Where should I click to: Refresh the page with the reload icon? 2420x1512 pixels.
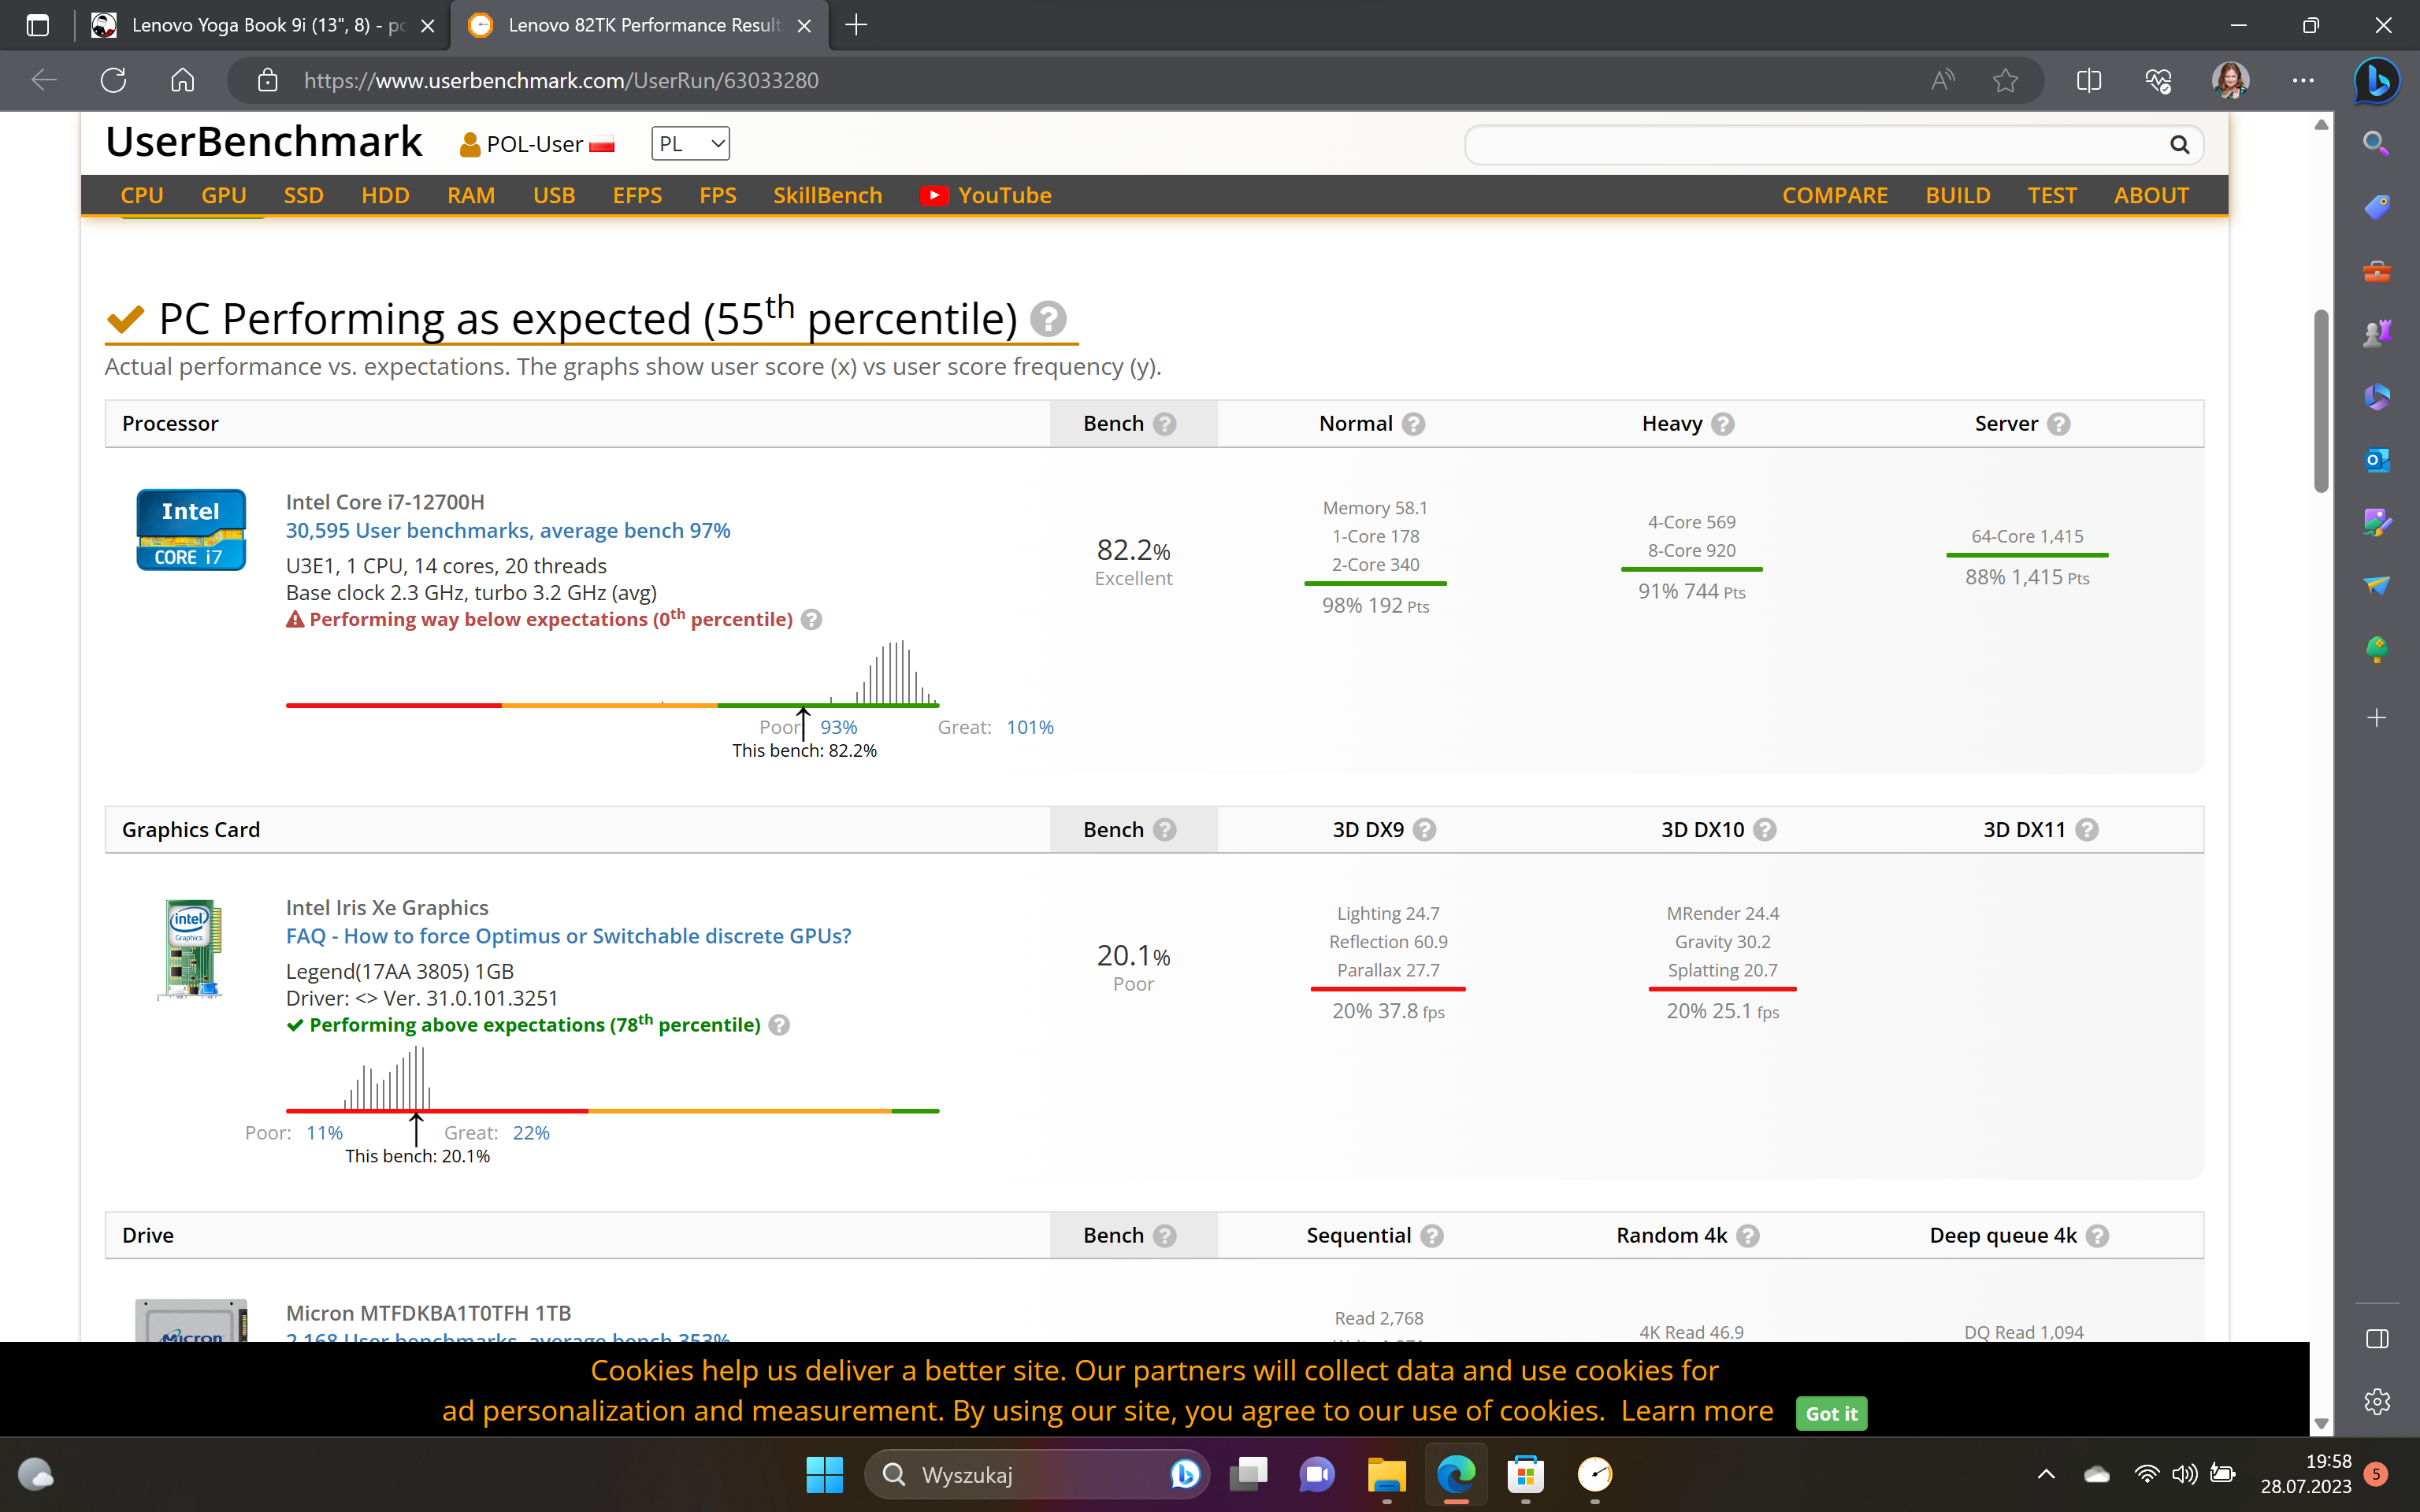(113, 81)
